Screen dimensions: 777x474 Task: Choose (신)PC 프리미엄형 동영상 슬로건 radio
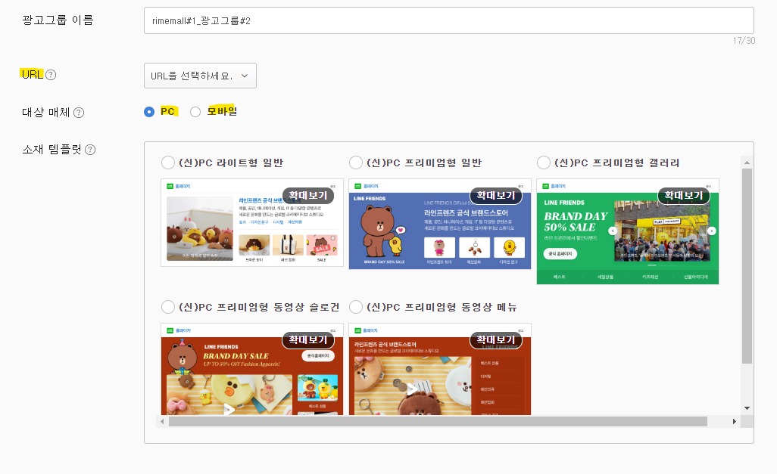pos(168,307)
